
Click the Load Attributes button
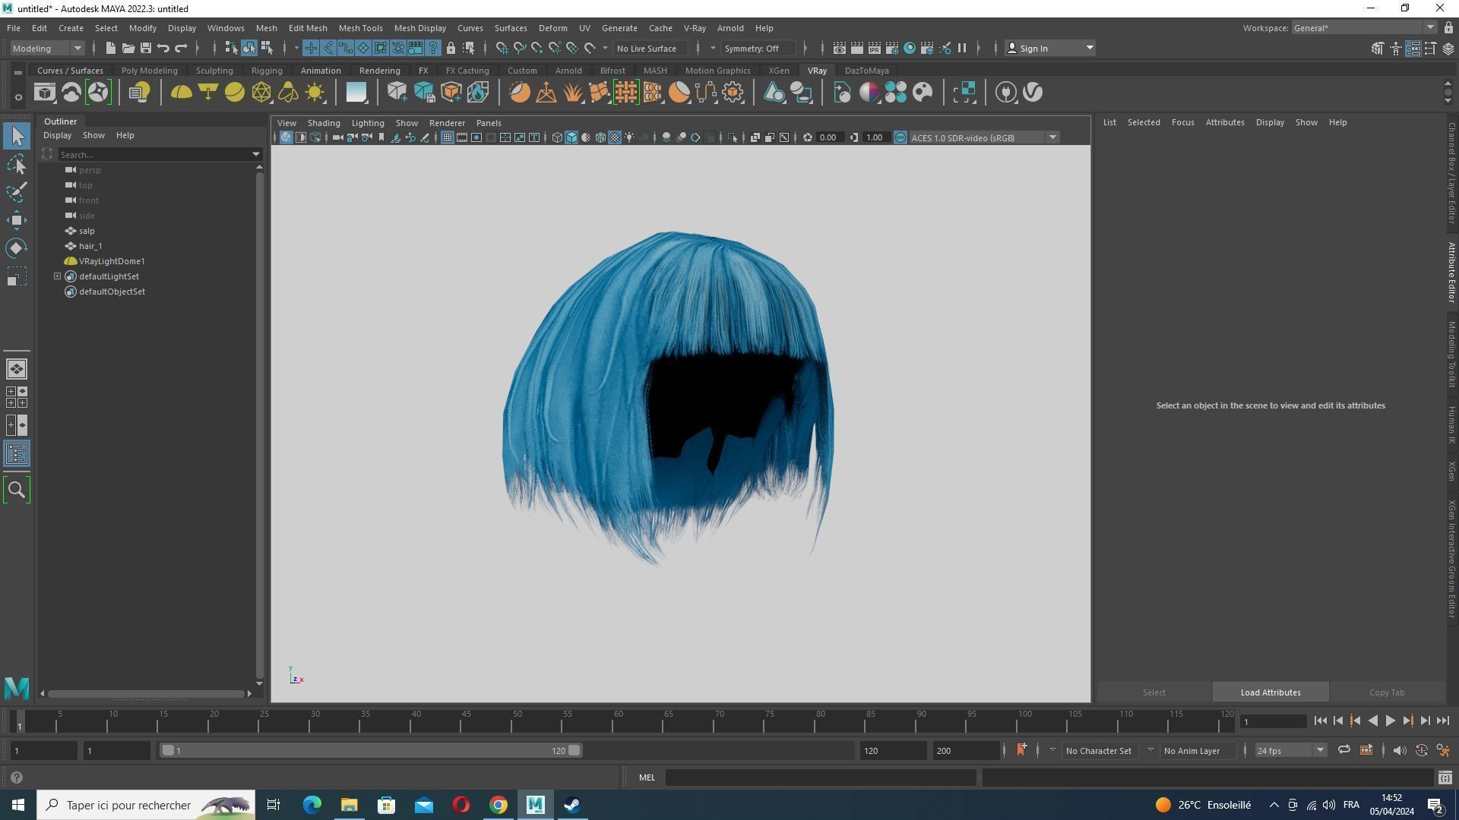click(x=1271, y=692)
